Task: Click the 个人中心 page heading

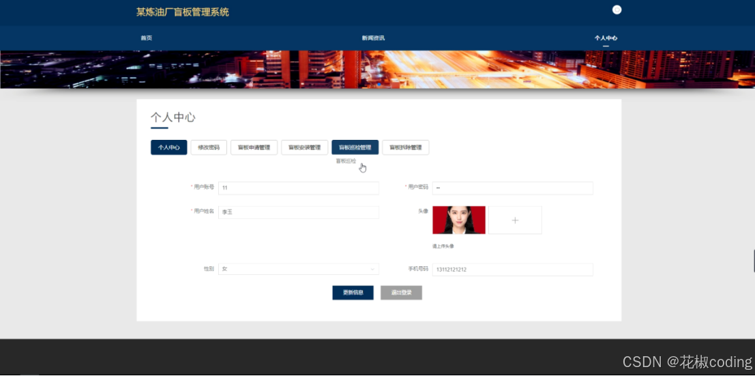Action: click(173, 117)
